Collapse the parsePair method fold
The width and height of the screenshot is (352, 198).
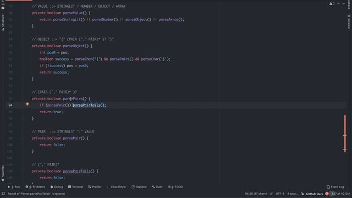click(x=23, y=138)
